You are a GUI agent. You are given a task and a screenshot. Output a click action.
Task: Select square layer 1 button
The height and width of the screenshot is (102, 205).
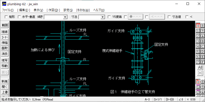coord(198,31)
